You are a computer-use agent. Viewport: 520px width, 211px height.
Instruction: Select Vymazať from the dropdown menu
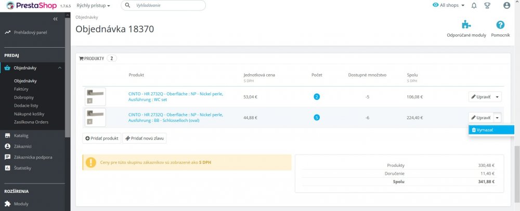point(485,130)
